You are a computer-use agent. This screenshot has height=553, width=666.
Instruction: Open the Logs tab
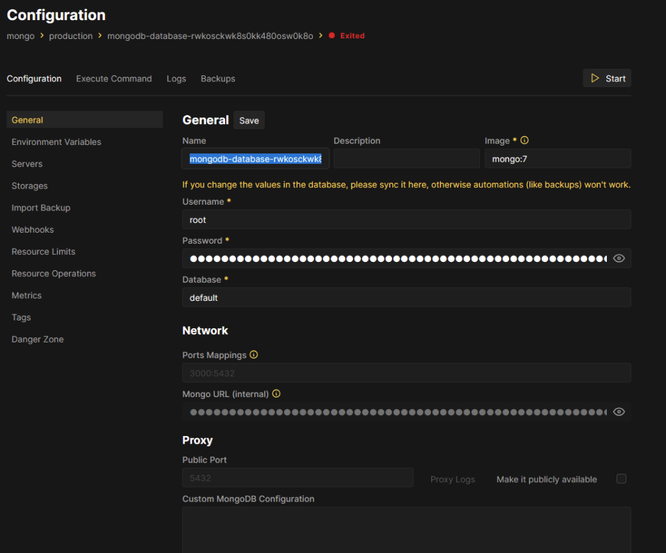click(176, 79)
